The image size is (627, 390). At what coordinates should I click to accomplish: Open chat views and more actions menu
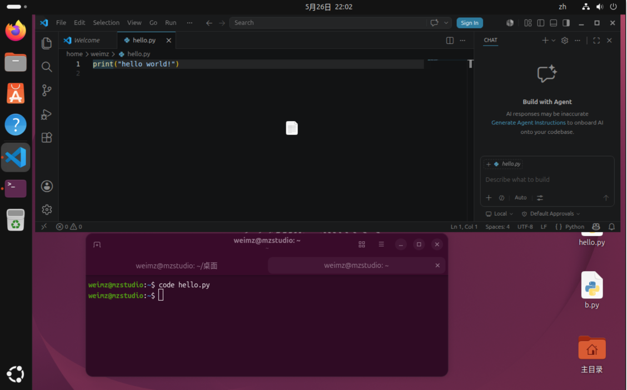pyautogui.click(x=578, y=41)
